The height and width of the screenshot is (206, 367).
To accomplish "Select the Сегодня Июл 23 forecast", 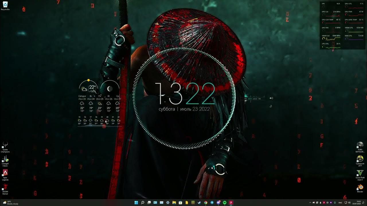I will click(82, 104).
